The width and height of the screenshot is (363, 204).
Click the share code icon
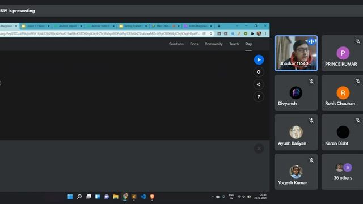tap(259, 84)
